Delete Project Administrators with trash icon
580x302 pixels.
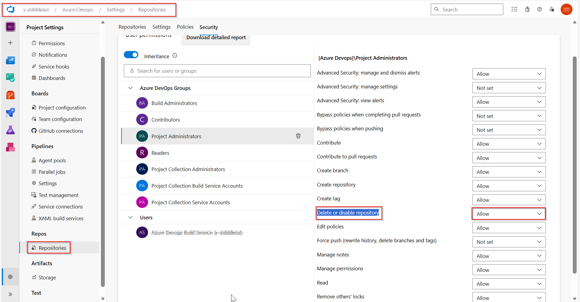(x=298, y=136)
